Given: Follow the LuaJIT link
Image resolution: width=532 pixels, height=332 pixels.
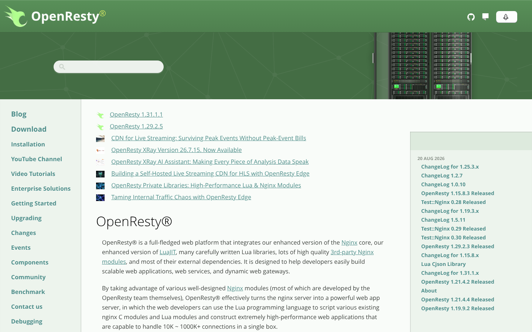Looking at the screenshot, I should pyautogui.click(x=168, y=252).
